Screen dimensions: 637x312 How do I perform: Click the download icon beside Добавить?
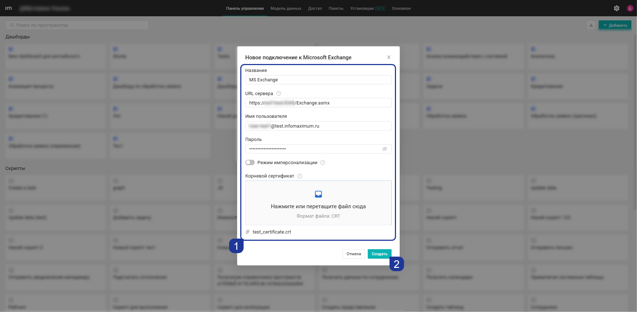coord(591,25)
